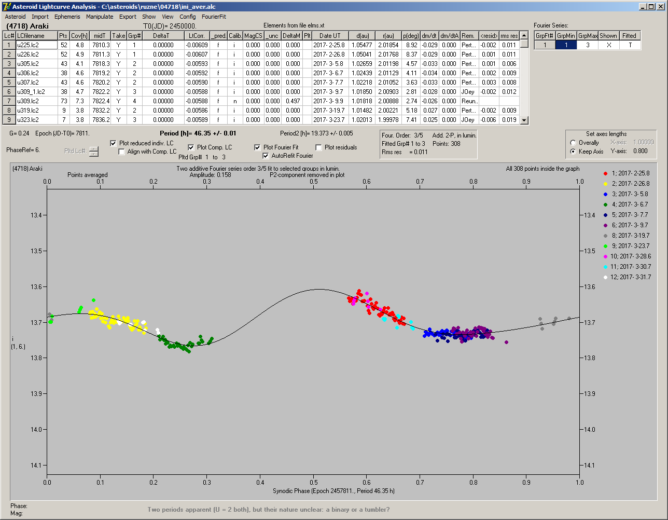Enable Plot residuals checkbox
This screenshot has height=520, width=668.
[318, 147]
